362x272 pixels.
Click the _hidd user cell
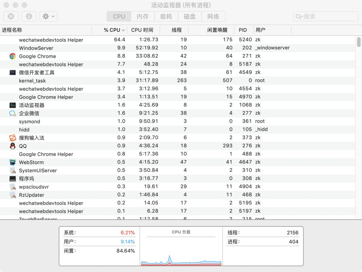[x=261, y=129]
